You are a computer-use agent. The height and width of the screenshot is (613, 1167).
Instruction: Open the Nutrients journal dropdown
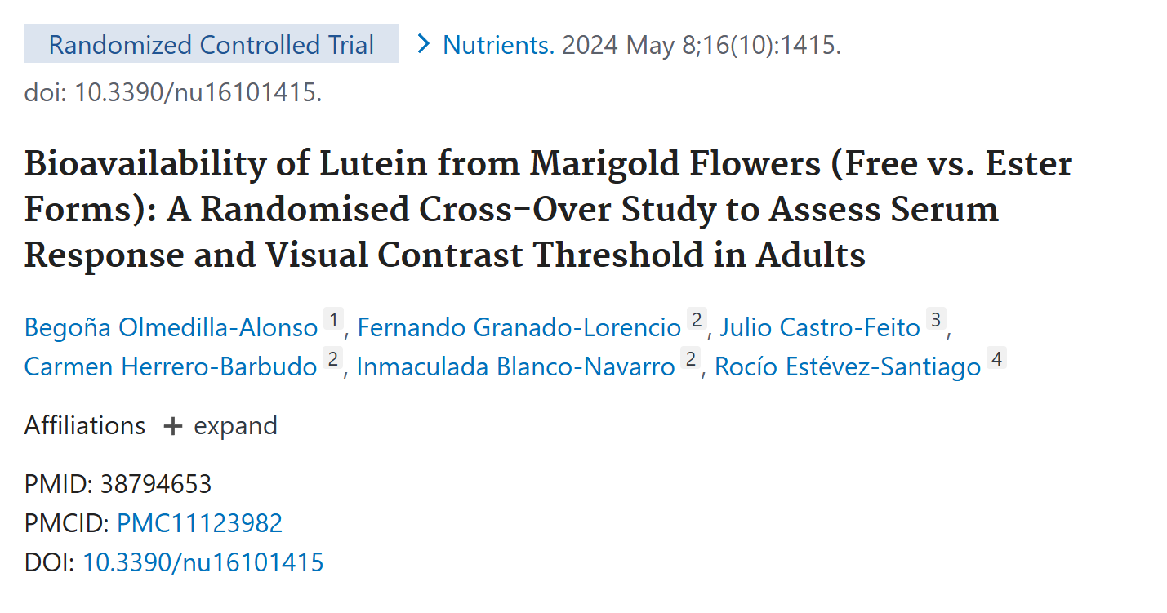click(497, 45)
